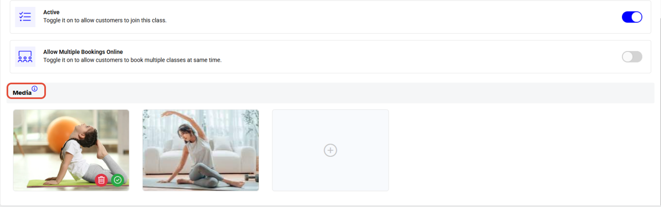Select the woman stretching on mat thumbnail
Viewport: 661px width, 207px height.
[x=201, y=150]
